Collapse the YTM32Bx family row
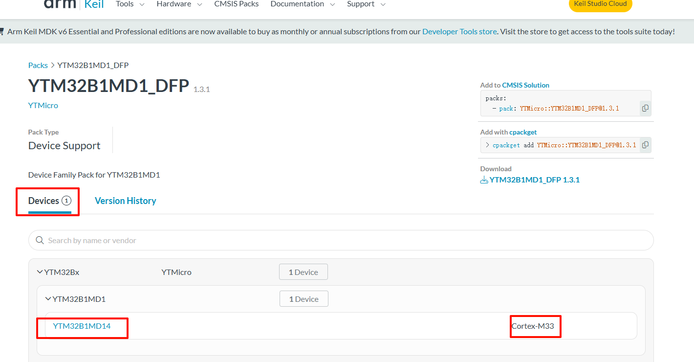The height and width of the screenshot is (362, 694). tap(40, 272)
